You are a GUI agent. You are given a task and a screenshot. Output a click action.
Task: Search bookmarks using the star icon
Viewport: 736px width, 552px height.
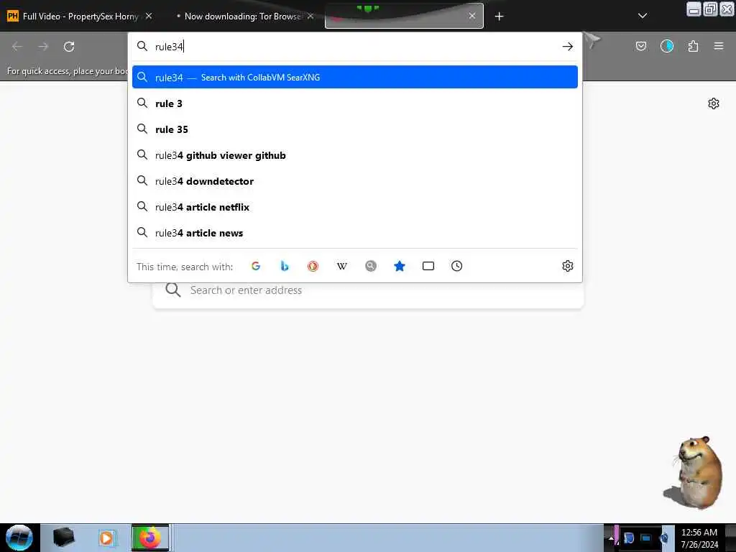coord(400,266)
